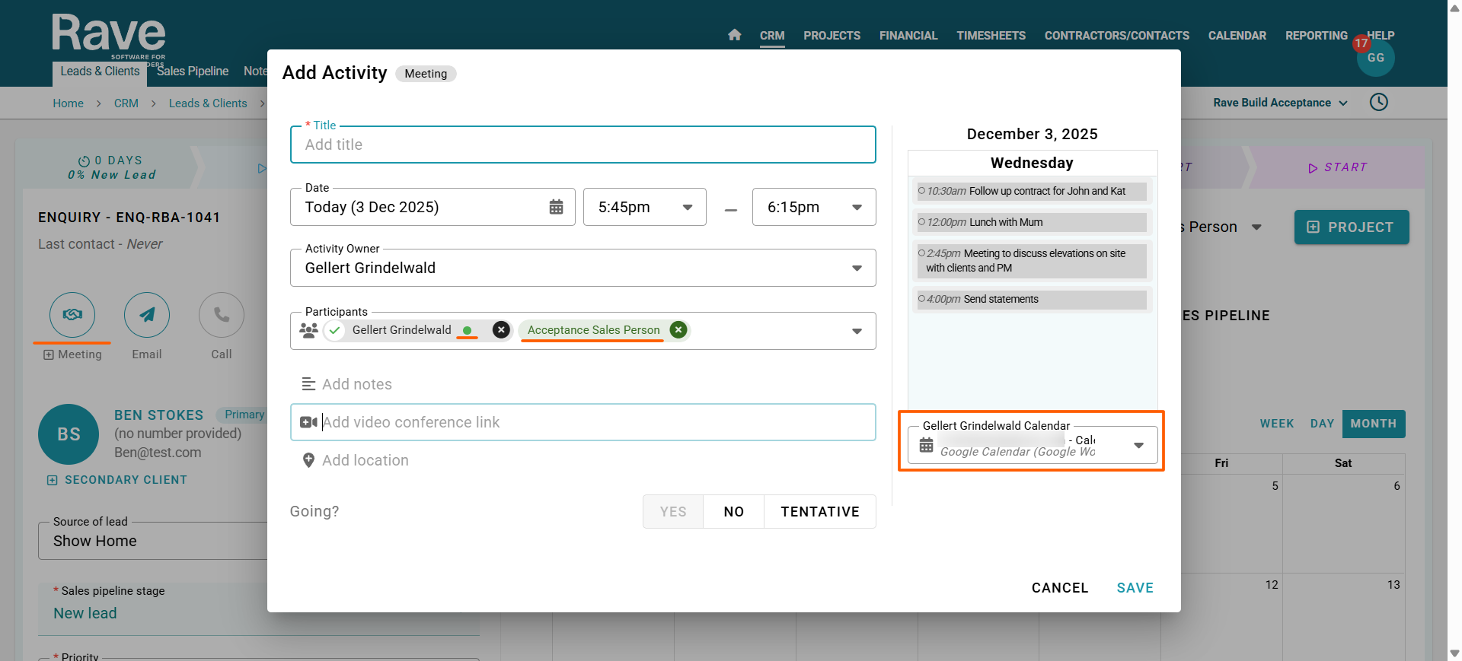Click the location pin icon
Screen dimensions: 1462x661
308,460
